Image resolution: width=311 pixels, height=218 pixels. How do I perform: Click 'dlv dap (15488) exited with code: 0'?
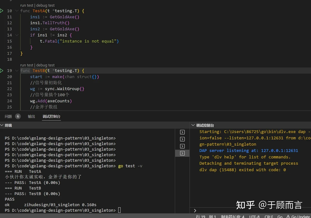243,170
